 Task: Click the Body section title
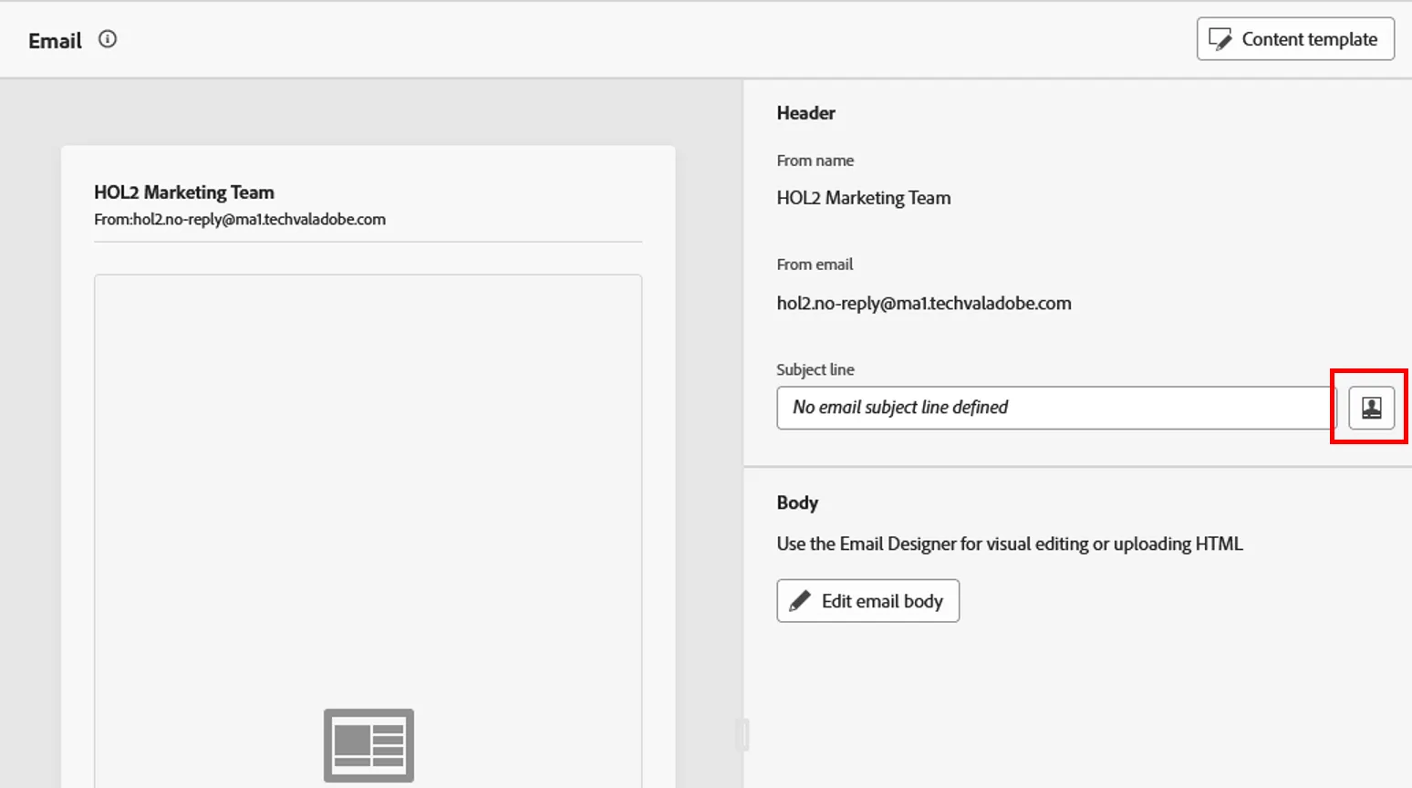pyautogui.click(x=797, y=503)
